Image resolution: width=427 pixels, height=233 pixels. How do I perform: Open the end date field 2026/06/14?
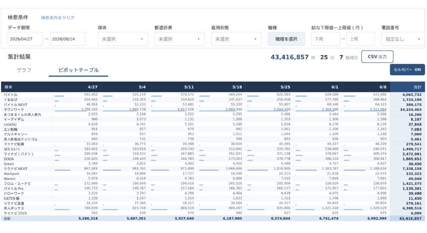67,39
